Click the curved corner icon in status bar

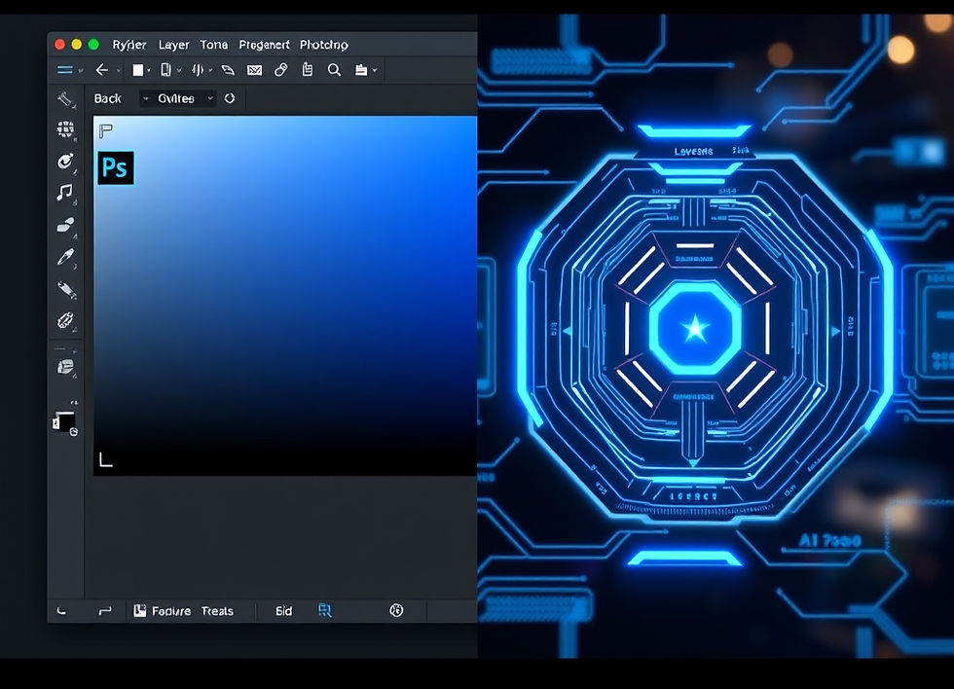pos(61,611)
